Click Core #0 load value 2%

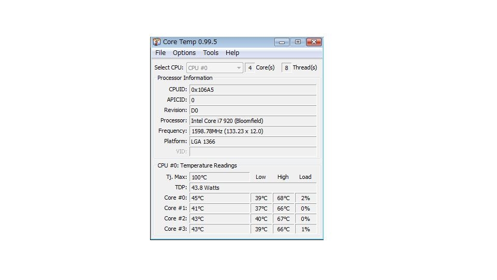pyautogui.click(x=305, y=198)
